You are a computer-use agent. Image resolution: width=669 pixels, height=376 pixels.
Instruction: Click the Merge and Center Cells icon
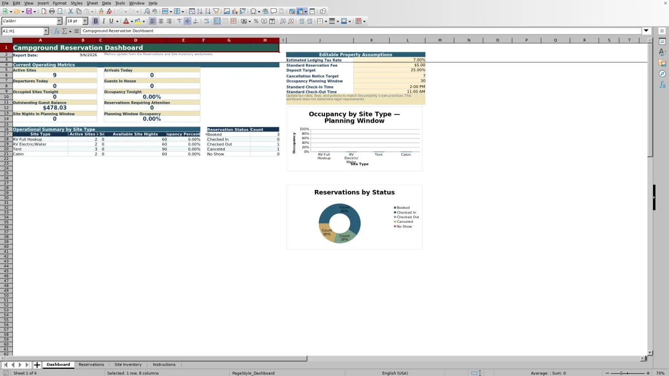pos(217,21)
